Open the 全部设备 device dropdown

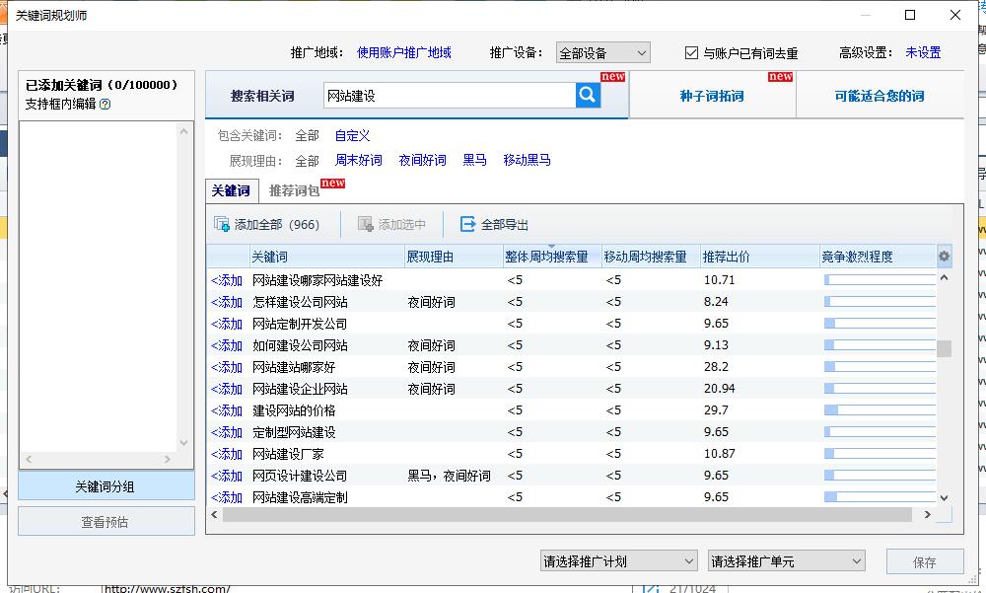tap(602, 53)
